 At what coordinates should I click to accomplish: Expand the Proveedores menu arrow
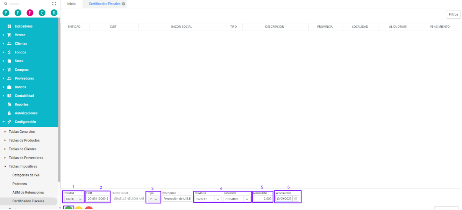tap(3, 78)
